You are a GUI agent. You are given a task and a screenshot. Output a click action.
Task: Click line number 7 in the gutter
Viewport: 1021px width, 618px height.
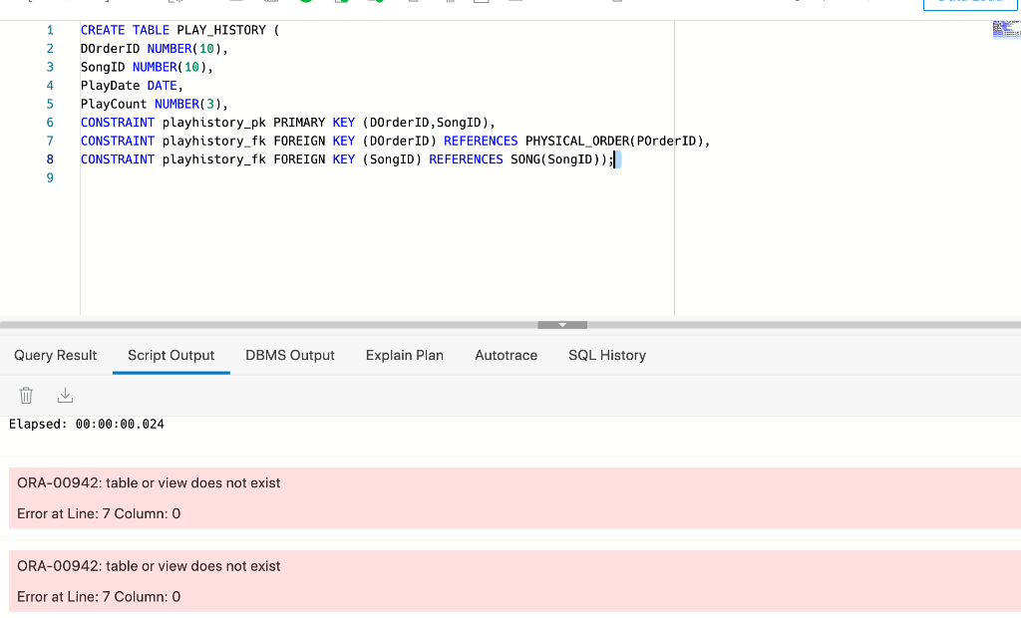tap(49, 141)
